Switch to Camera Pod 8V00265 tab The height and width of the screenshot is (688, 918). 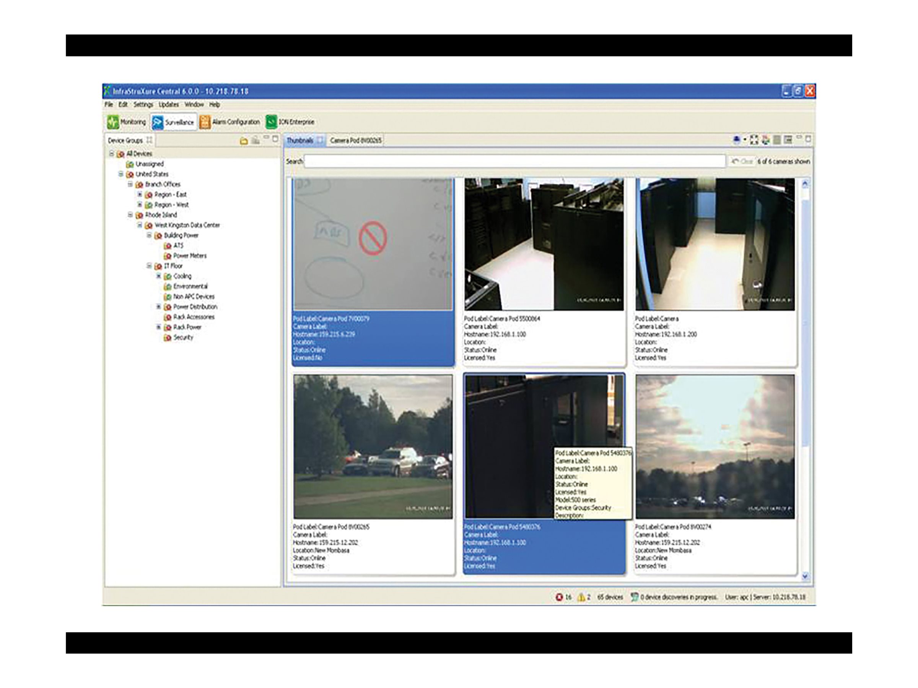(356, 141)
